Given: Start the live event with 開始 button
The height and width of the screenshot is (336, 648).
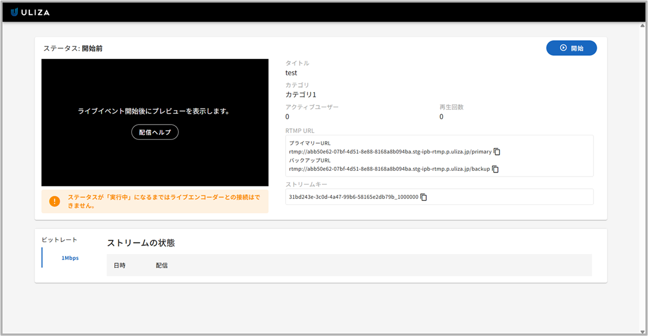Looking at the screenshot, I should [x=572, y=48].
